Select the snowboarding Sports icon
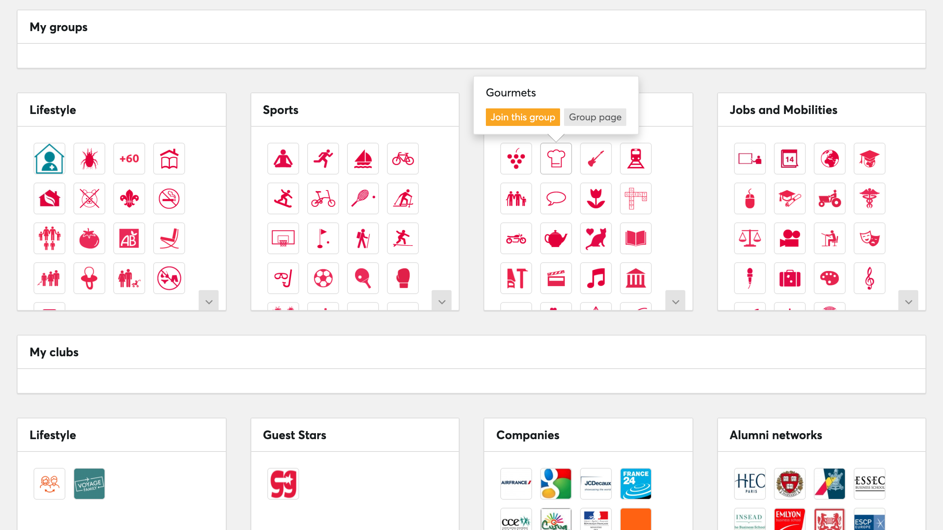 [283, 198]
